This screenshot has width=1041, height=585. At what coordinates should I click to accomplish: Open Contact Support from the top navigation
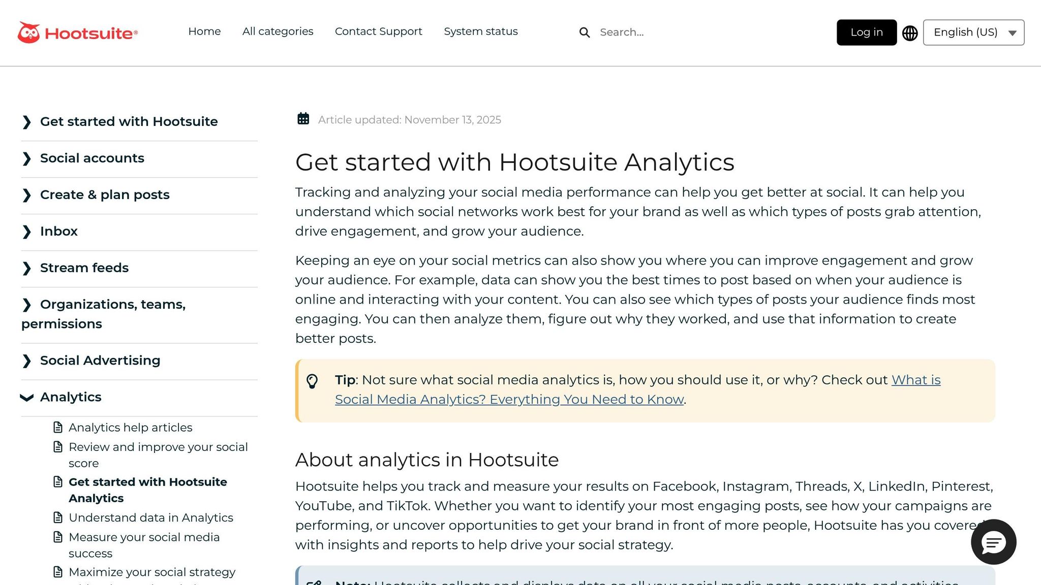click(378, 31)
